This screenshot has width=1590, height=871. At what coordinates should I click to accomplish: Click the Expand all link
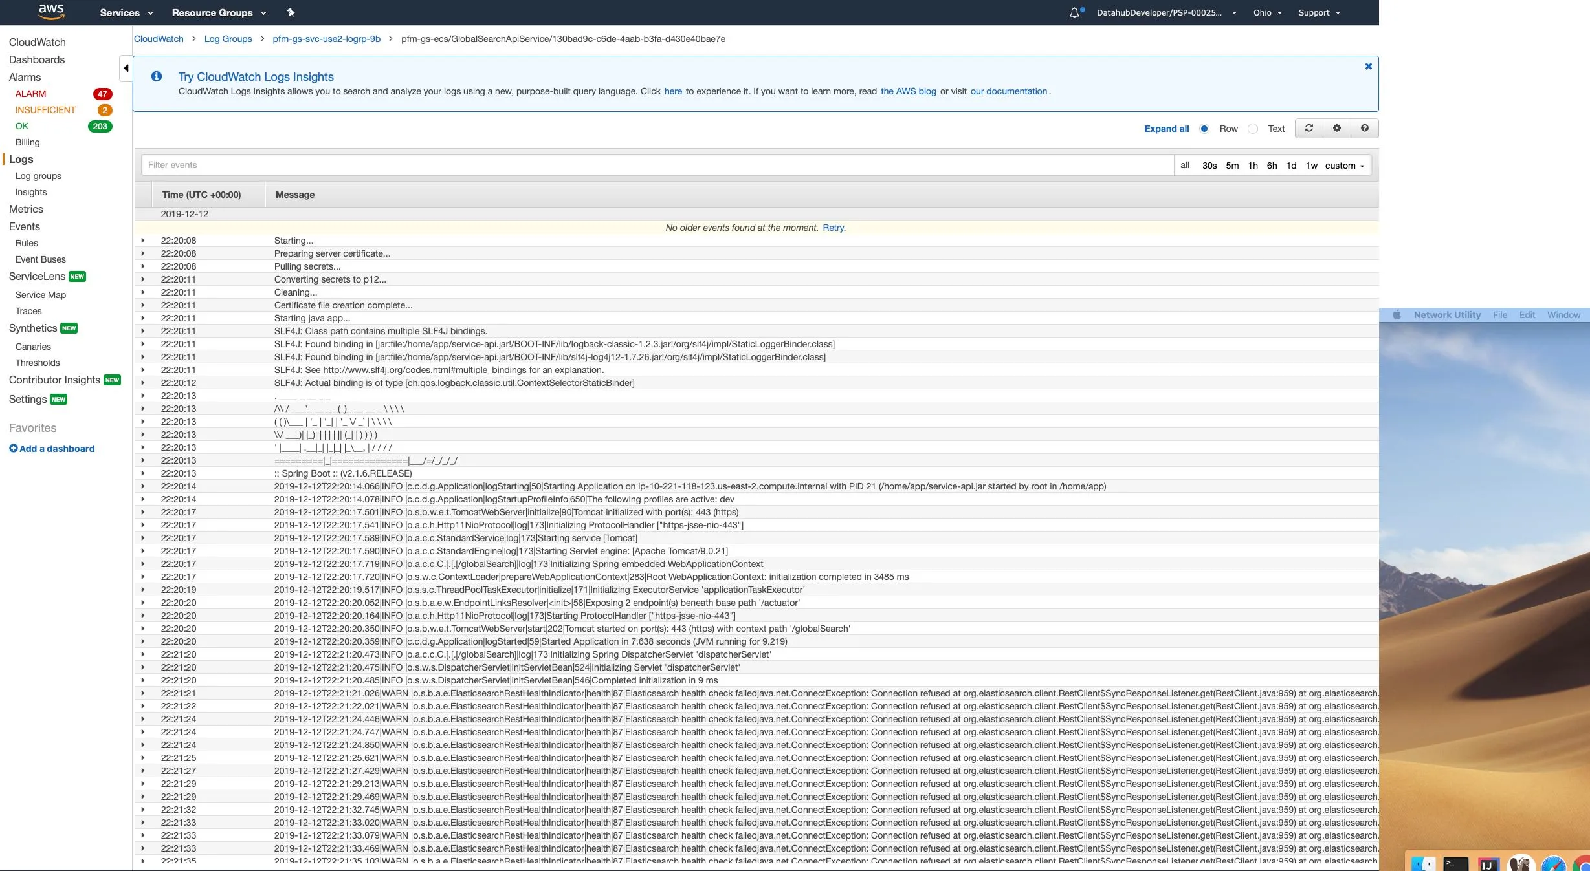tap(1166, 129)
